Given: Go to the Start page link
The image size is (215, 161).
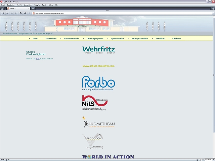Looking at the screenshot, I should pos(35,39).
